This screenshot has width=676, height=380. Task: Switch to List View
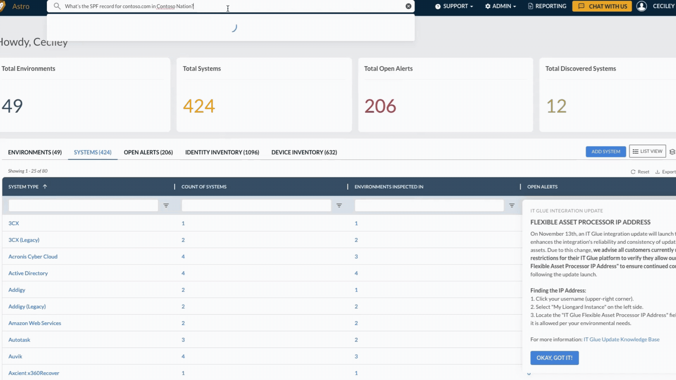[647, 151]
